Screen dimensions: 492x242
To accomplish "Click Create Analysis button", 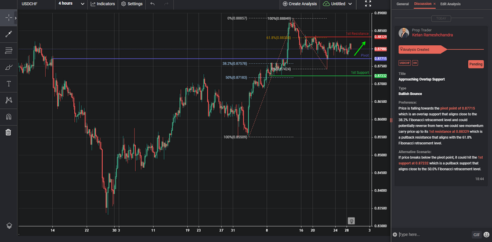I will tap(299, 3).
